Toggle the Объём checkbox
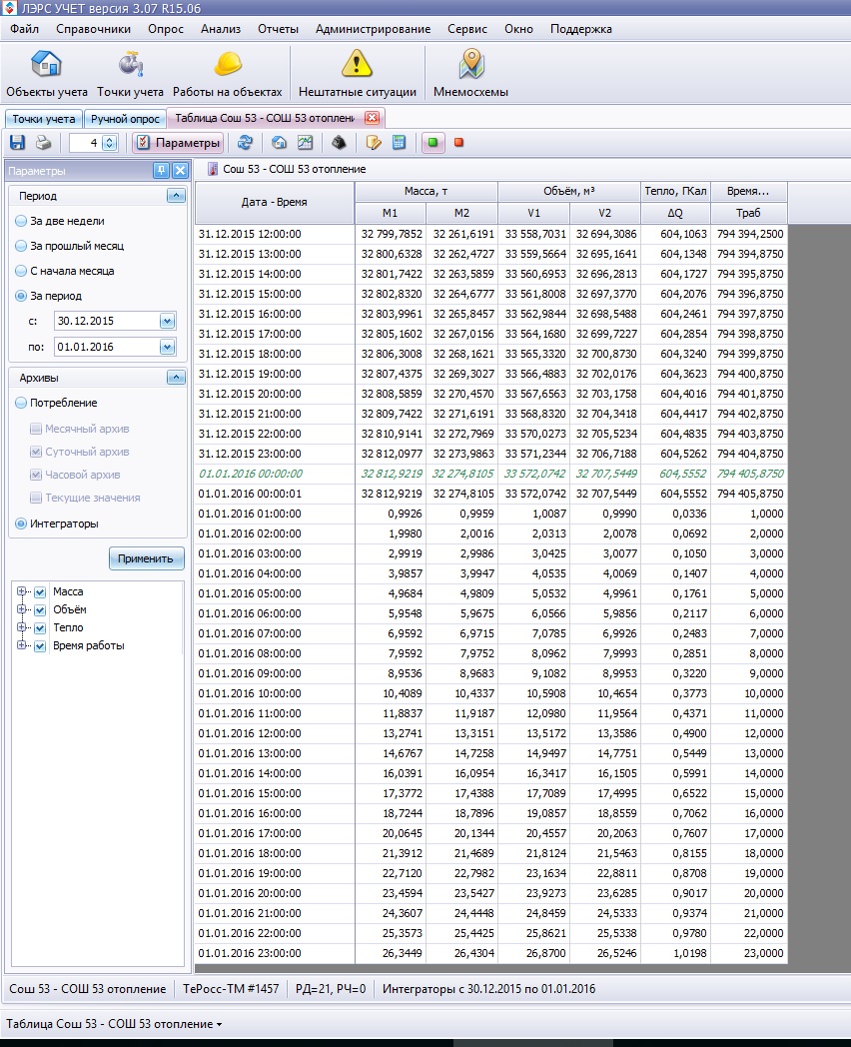The image size is (851, 1047). click(40, 610)
